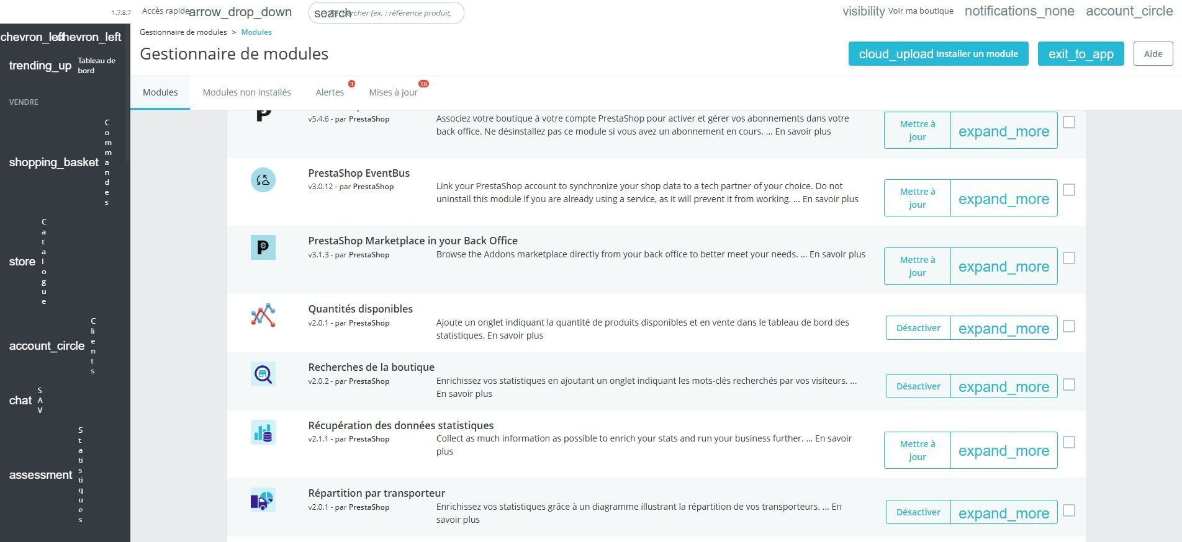Check Répartition par transporteur checkbox
The width and height of the screenshot is (1182, 542).
coord(1069,510)
